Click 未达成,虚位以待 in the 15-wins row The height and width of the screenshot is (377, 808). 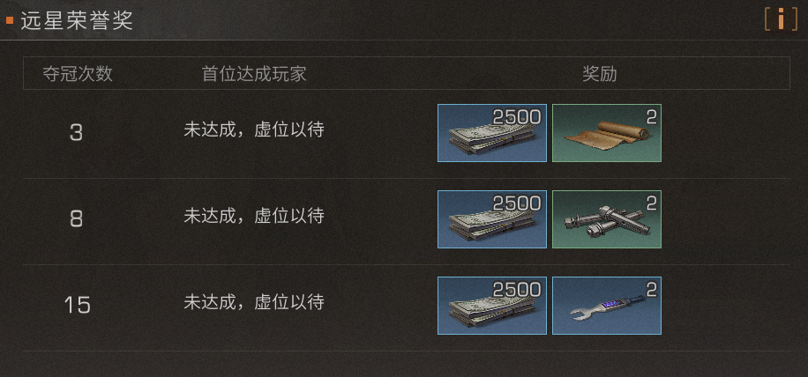(x=254, y=302)
